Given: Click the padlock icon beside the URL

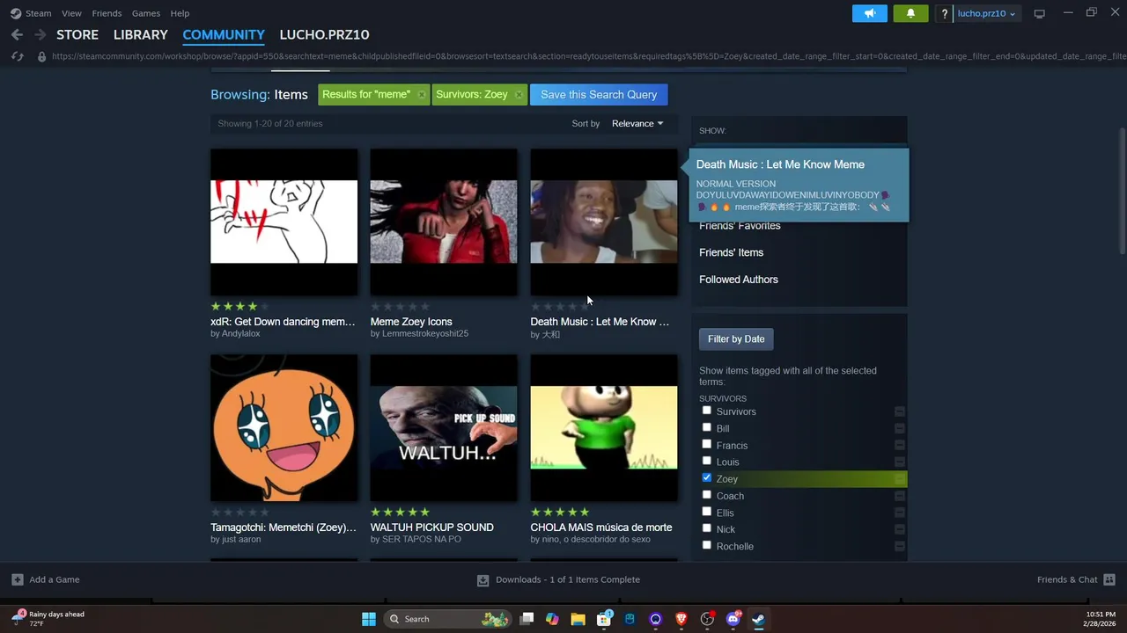Looking at the screenshot, I should pyautogui.click(x=41, y=56).
